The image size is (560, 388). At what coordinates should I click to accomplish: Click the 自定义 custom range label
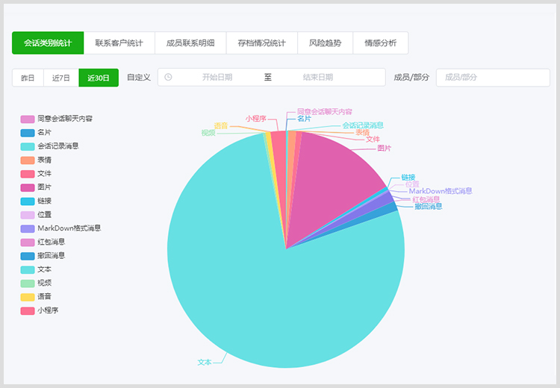[x=139, y=78]
